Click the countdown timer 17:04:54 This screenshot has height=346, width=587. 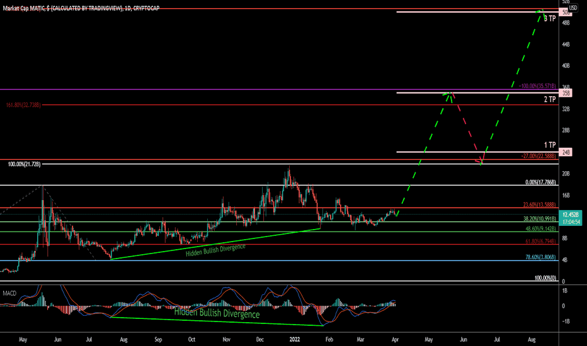[570, 222]
